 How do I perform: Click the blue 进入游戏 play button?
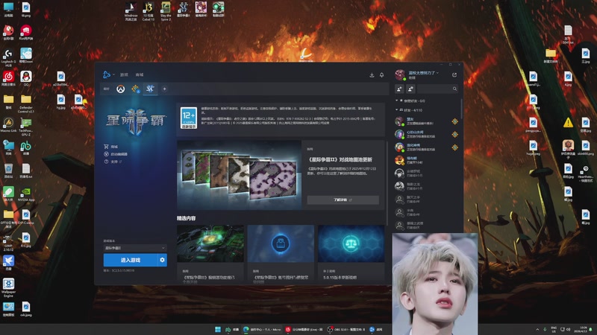tap(130, 260)
